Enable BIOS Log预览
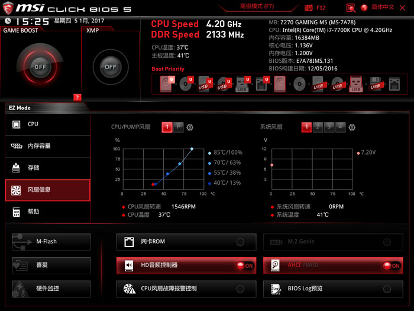414x311 pixels. coord(333,289)
